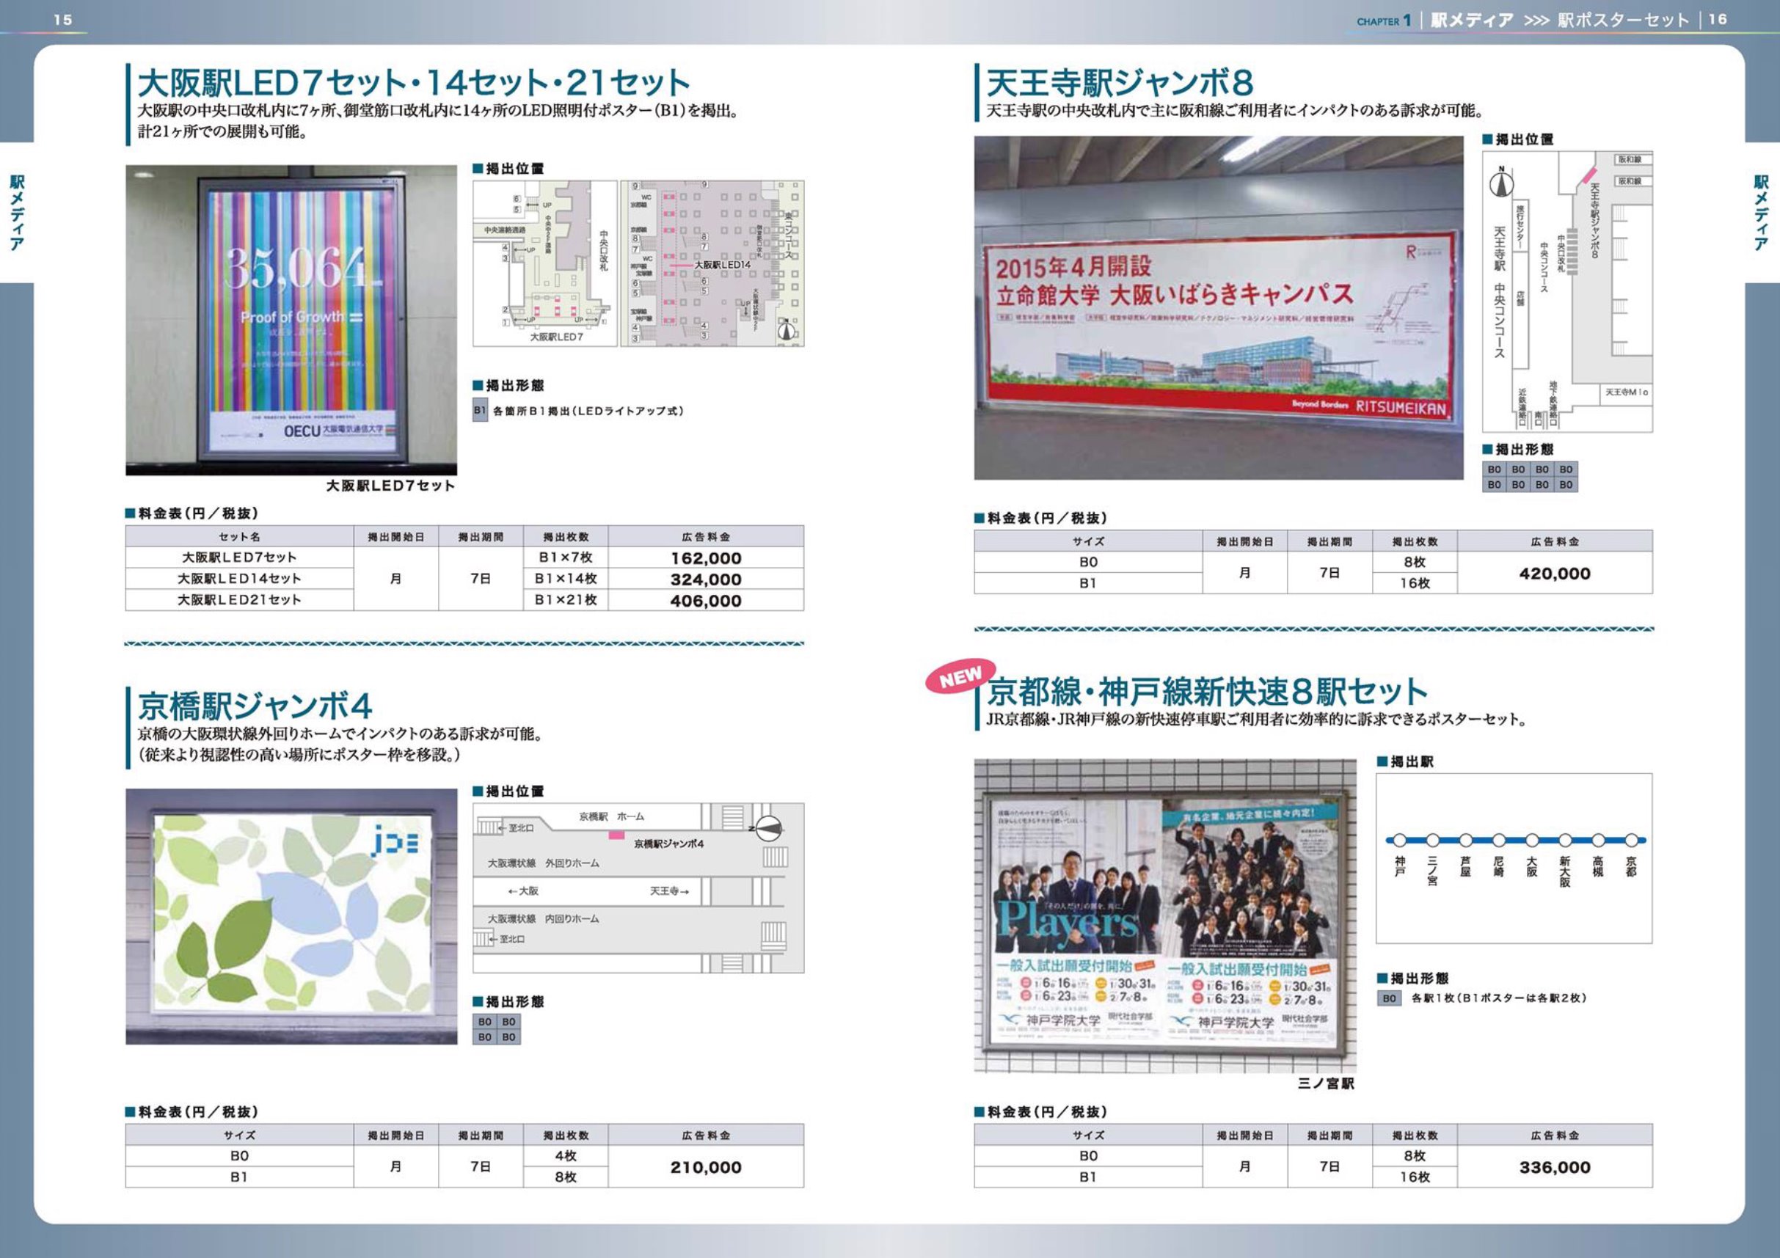
Task: Open the 神戸学院大学 Players poster photo
Action: click(x=1165, y=915)
